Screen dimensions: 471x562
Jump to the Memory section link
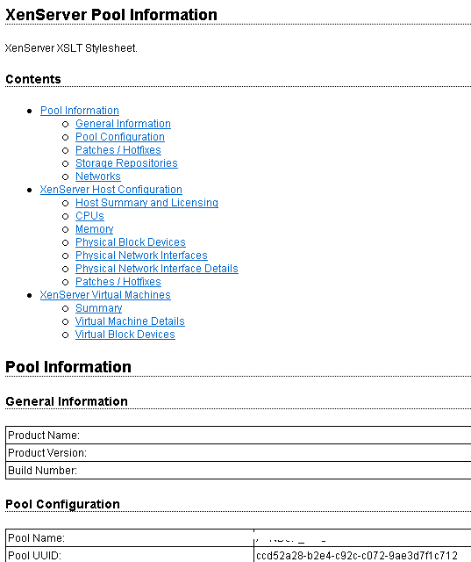click(x=95, y=229)
